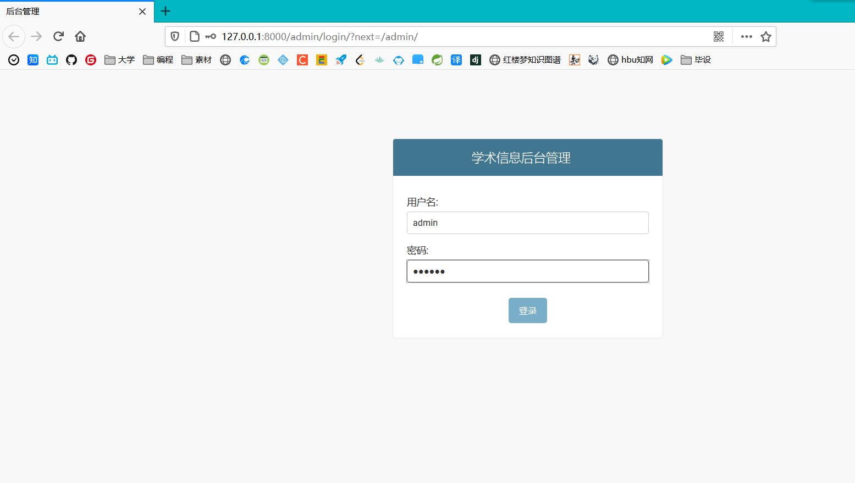Click the QR code icon in address bar

(x=719, y=37)
